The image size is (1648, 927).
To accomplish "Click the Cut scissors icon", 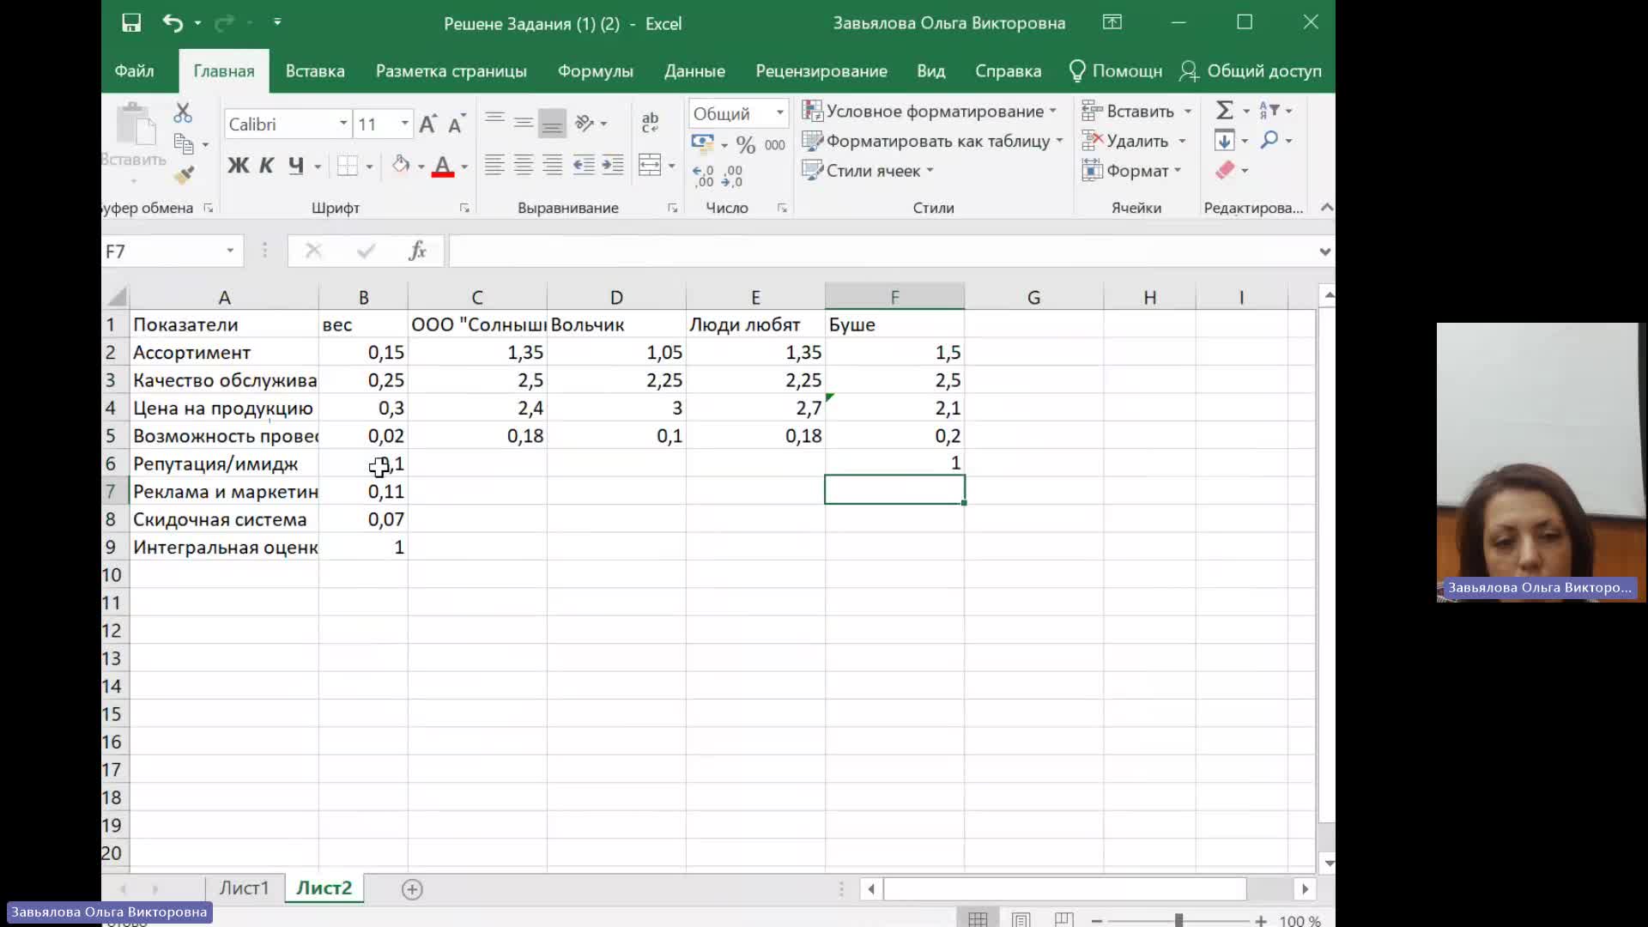I will (x=183, y=112).
